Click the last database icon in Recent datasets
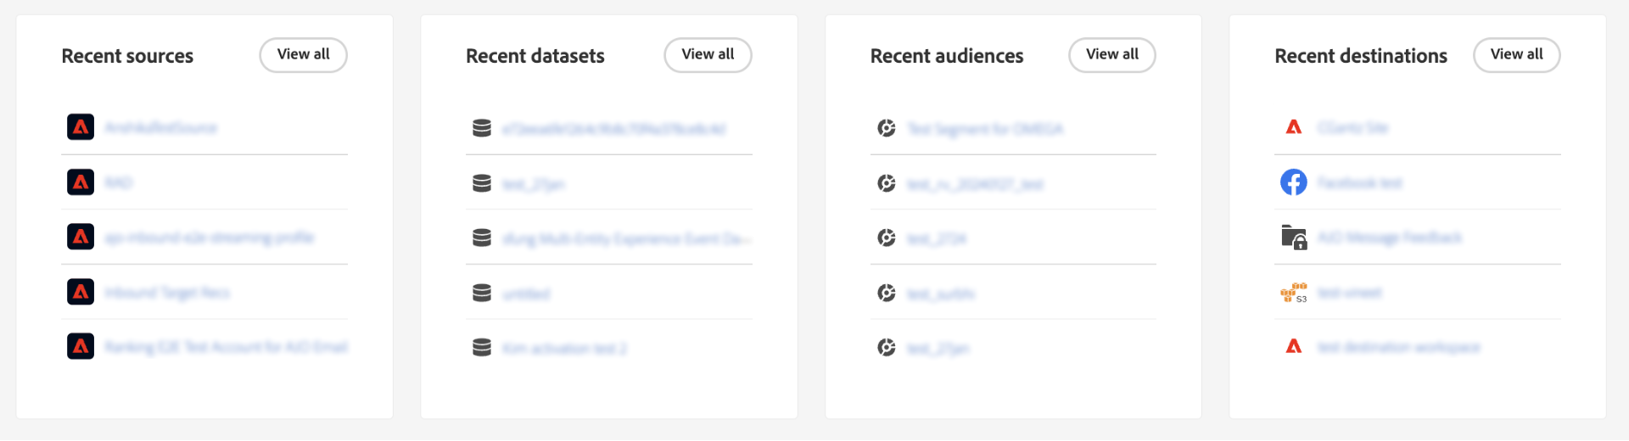 (482, 348)
